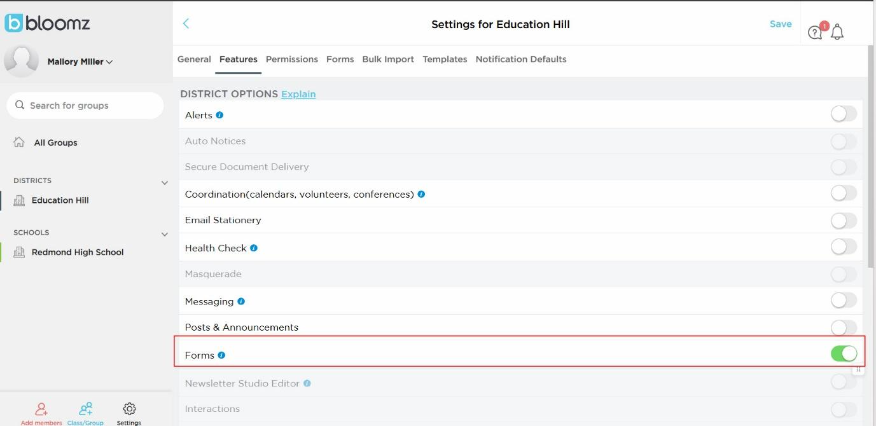
Task: Enable Posts & Announcements toggle
Action: coord(844,327)
